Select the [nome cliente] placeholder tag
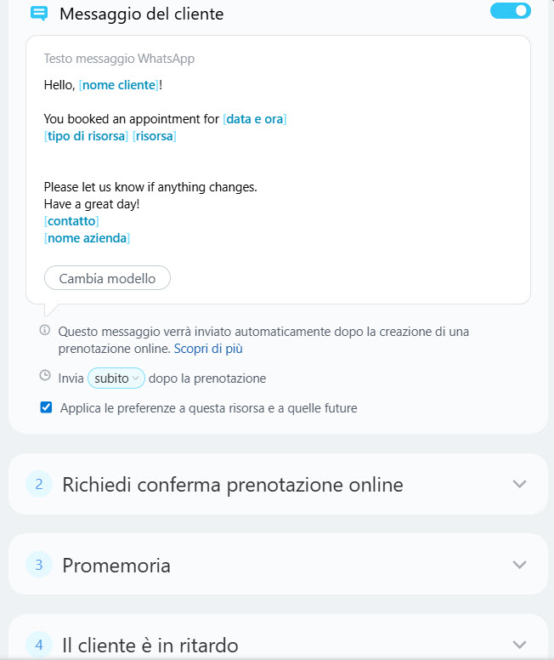Viewport: 554px width, 660px height. 119,85
